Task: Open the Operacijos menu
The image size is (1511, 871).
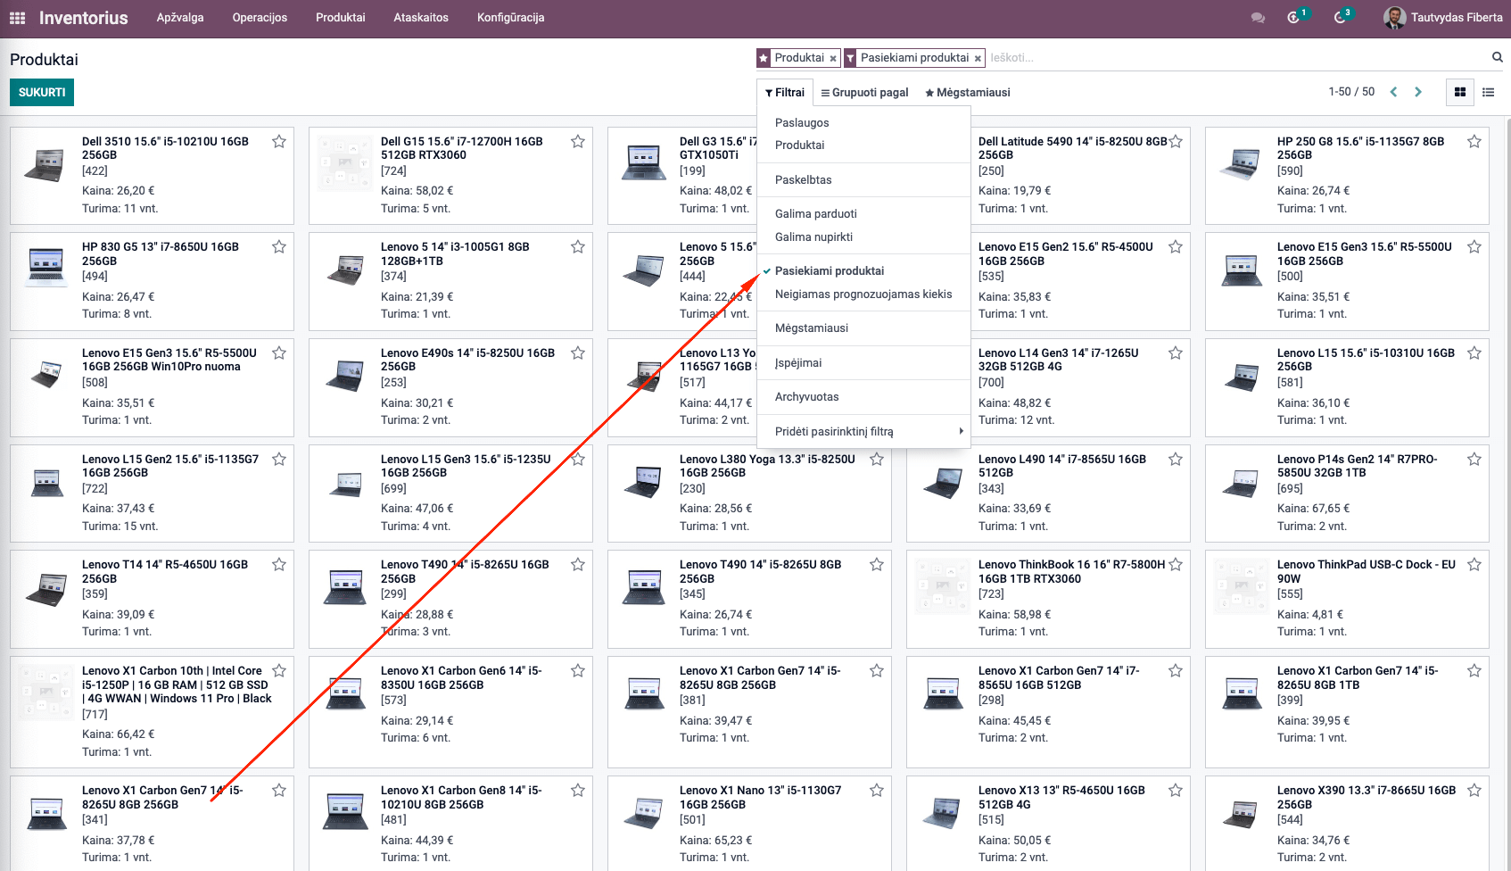Action: click(x=260, y=18)
